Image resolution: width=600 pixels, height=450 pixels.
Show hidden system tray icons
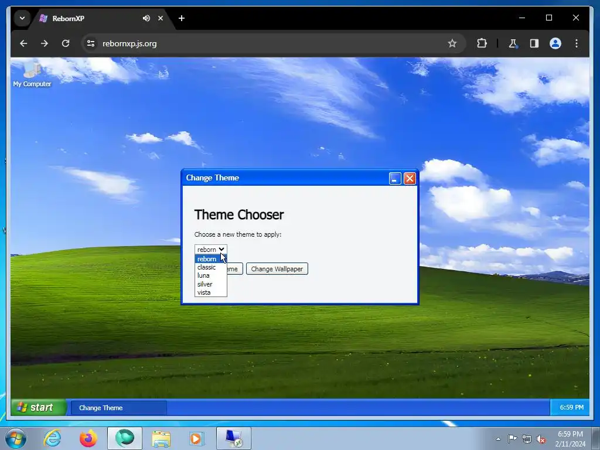(498, 439)
